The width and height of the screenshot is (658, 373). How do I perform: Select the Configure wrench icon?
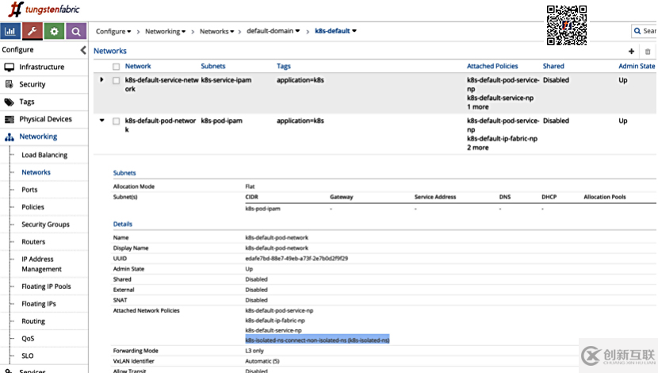pyautogui.click(x=33, y=32)
